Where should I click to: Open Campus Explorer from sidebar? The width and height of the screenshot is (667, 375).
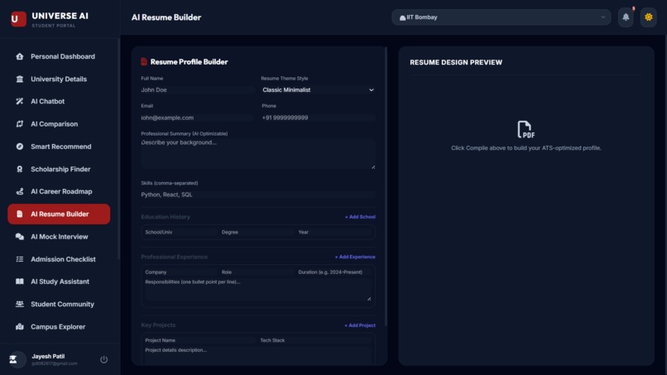point(59,326)
